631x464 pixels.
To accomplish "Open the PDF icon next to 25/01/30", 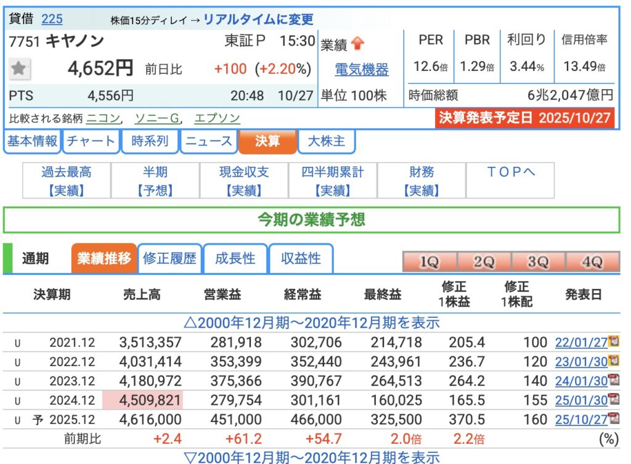I will click(x=613, y=400).
